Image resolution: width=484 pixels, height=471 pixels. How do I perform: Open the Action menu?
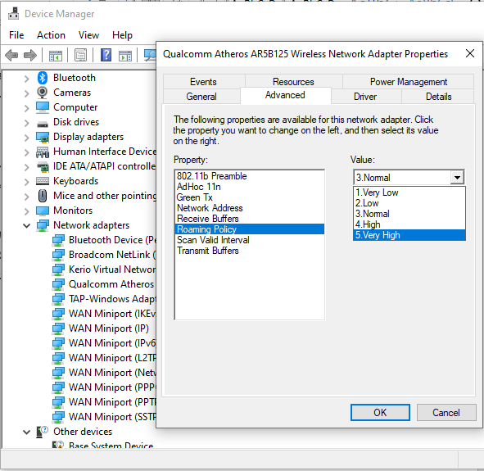tap(51, 35)
